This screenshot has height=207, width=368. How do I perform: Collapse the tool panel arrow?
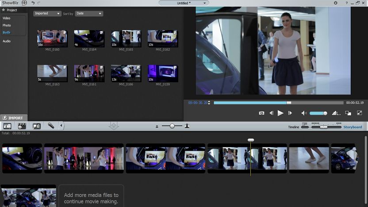(61, 126)
